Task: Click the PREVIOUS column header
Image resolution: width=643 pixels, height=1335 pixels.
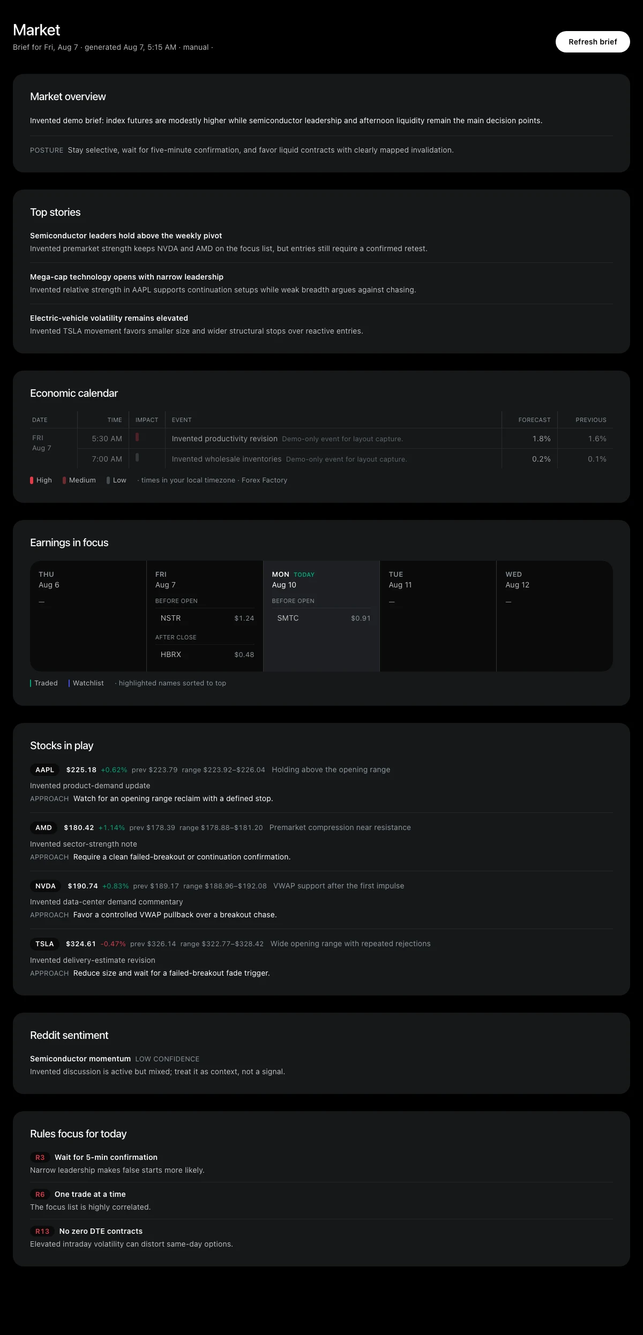Action: pyautogui.click(x=591, y=420)
